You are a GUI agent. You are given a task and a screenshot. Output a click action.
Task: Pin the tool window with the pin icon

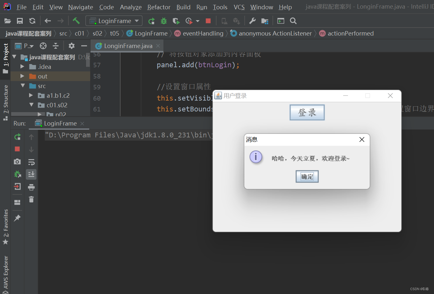click(17, 218)
